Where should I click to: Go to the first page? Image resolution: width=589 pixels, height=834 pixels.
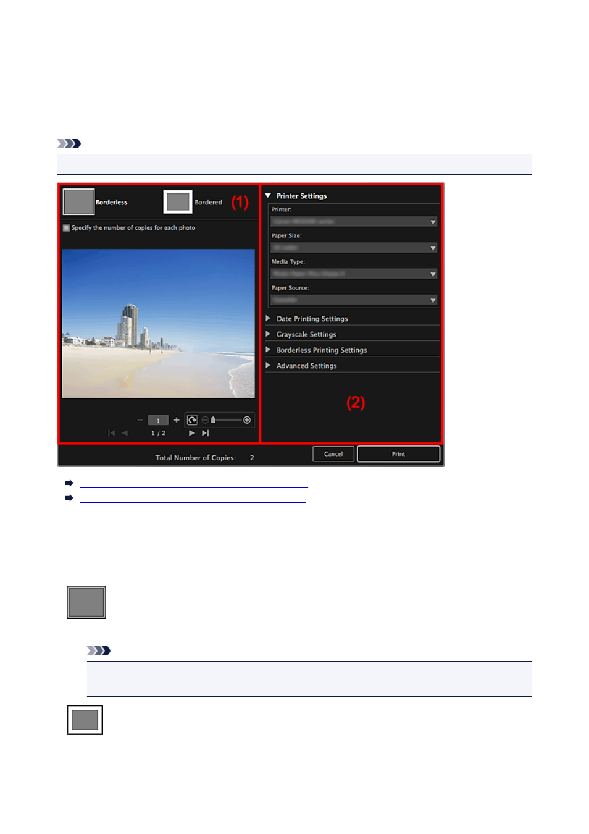coord(111,433)
